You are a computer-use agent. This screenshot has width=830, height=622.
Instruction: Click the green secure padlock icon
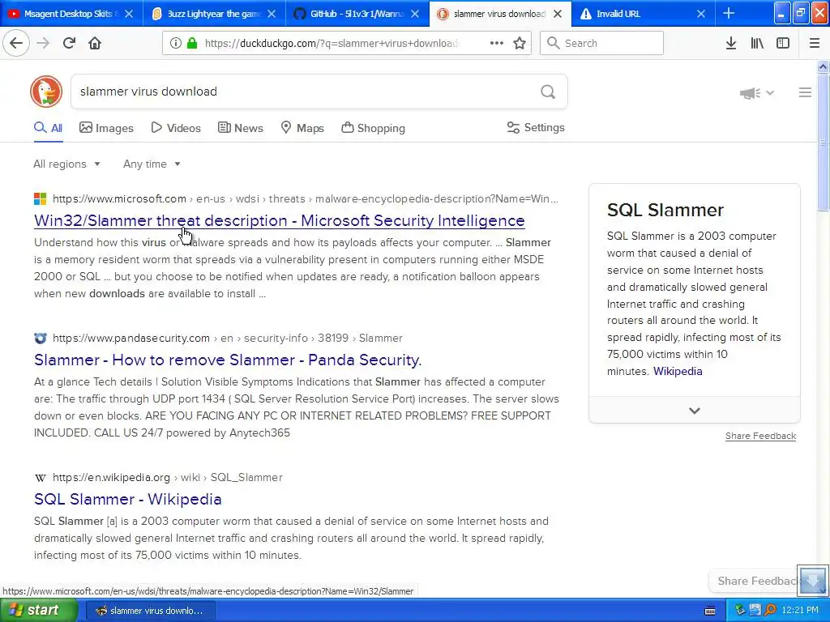191,43
